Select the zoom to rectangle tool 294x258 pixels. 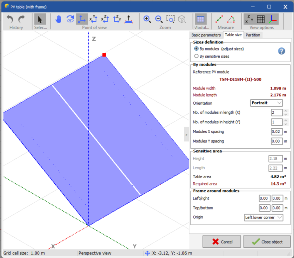170,19
